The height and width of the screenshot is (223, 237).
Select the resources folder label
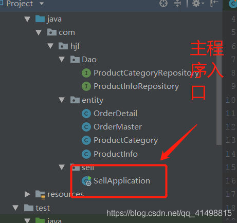pyautogui.click(x=65, y=194)
